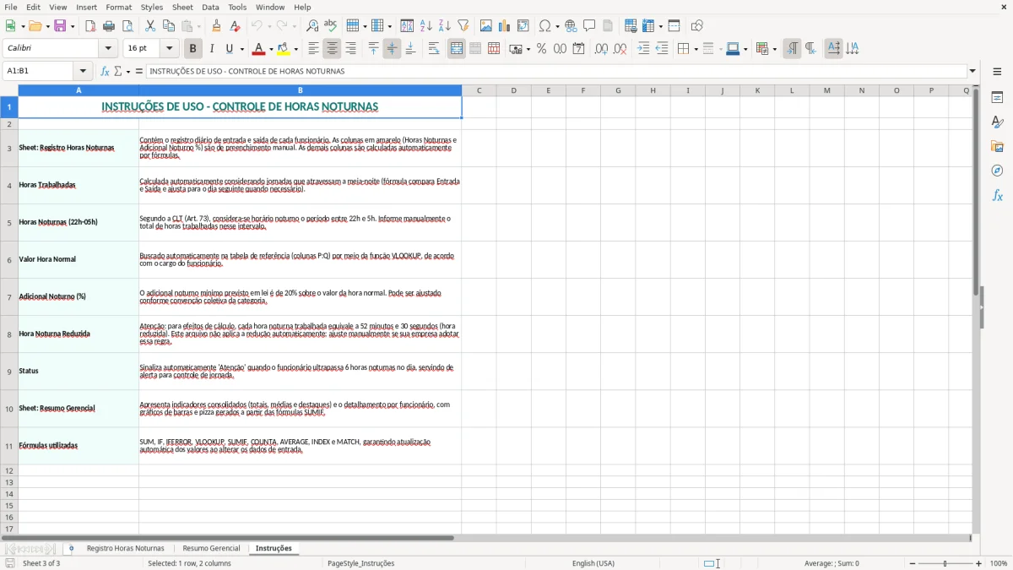Open the Format menu
The height and width of the screenshot is (570, 1013).
pos(119,7)
